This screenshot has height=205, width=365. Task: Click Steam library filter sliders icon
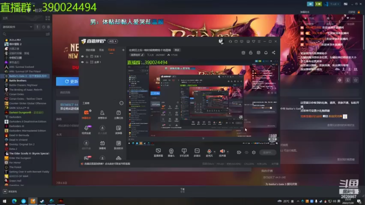[48, 34]
